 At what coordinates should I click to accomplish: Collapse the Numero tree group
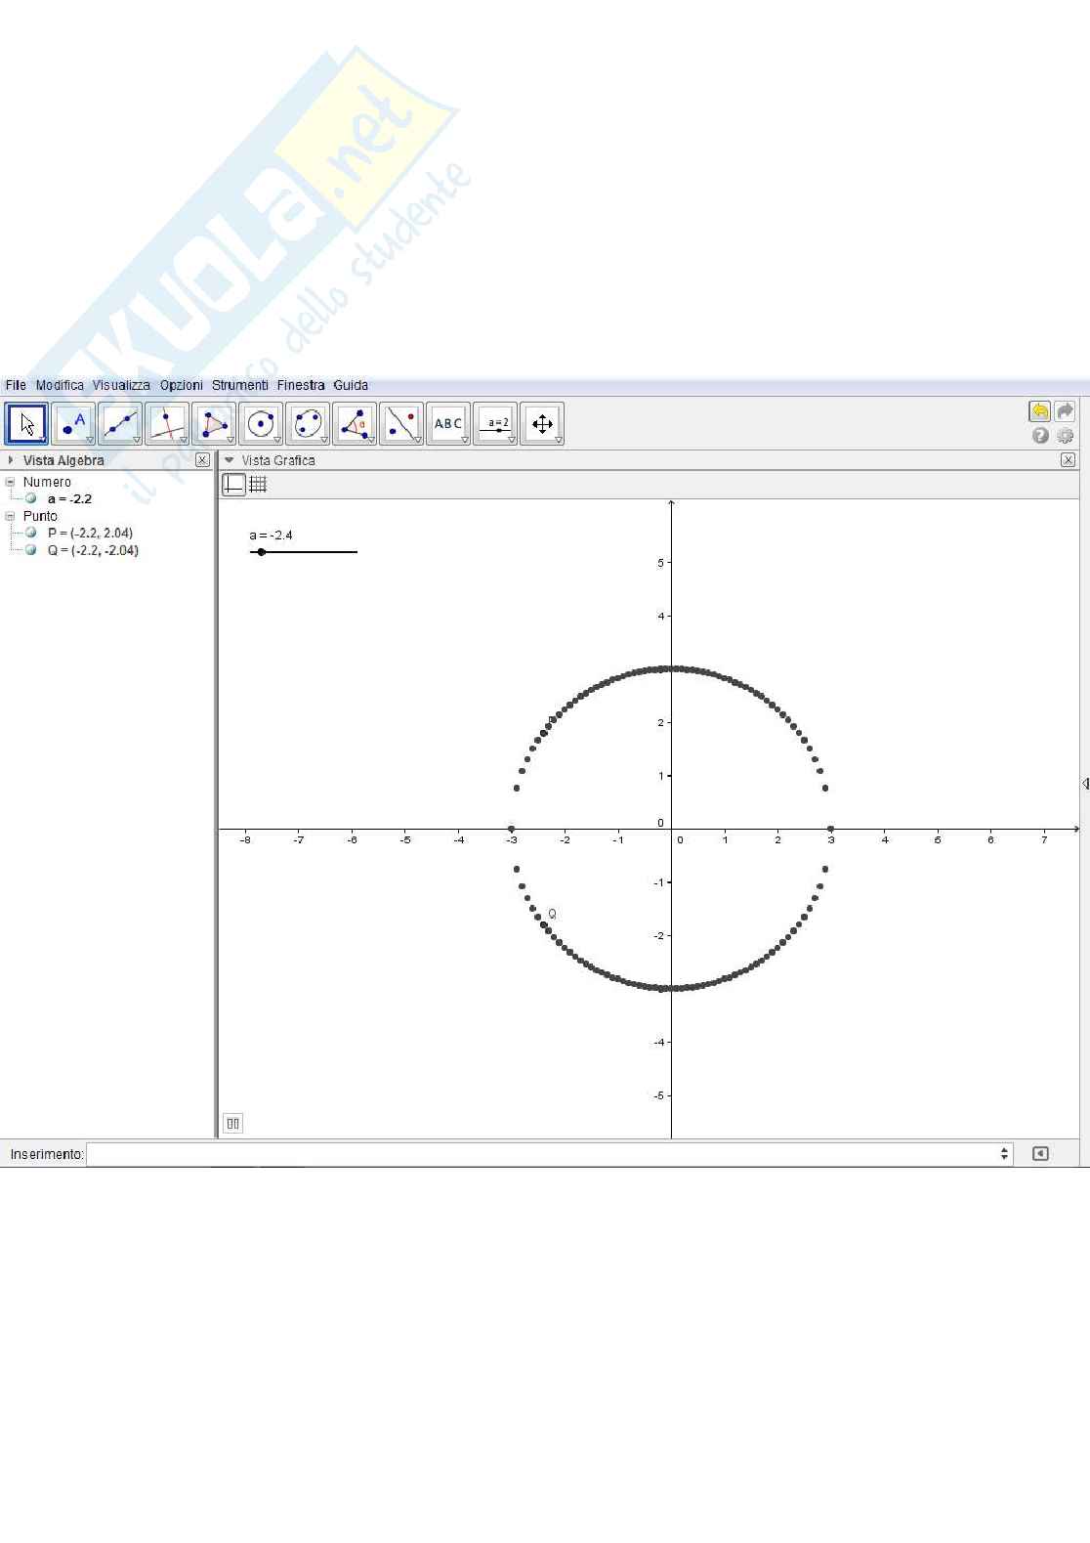[11, 482]
